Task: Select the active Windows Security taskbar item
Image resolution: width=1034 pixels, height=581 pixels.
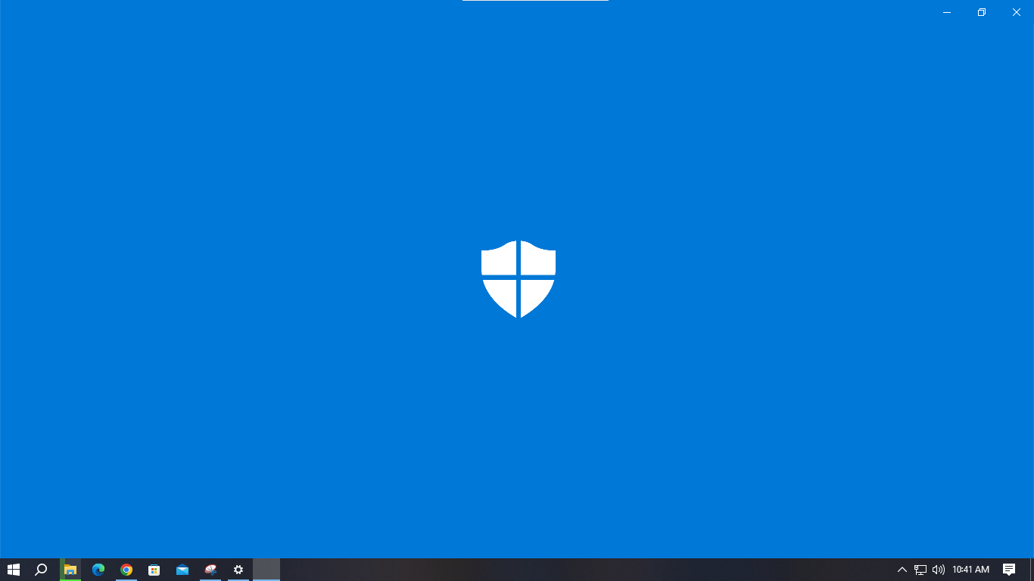Action: (x=266, y=570)
